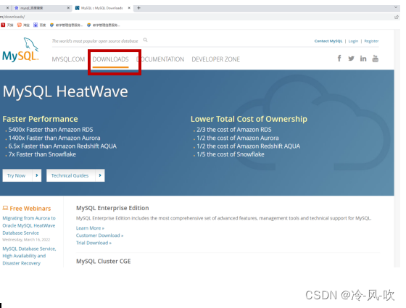Close the mysql search browser tab

pyautogui.click(x=68, y=8)
